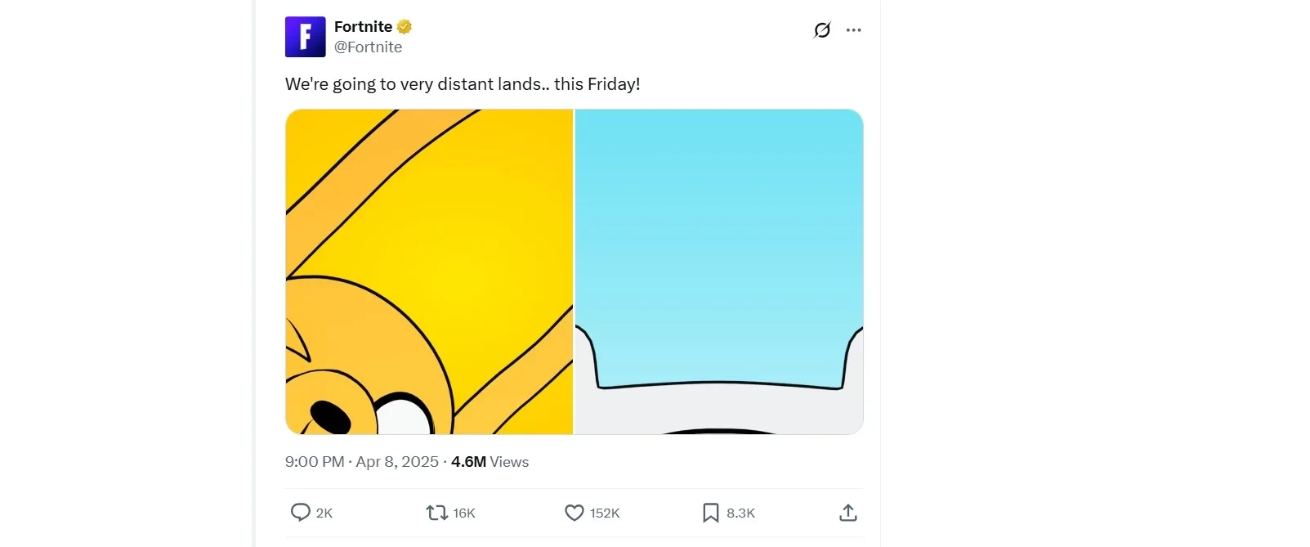Open the blue Finn teaser image
Viewport: 1310px width, 547px height.
[x=719, y=271]
